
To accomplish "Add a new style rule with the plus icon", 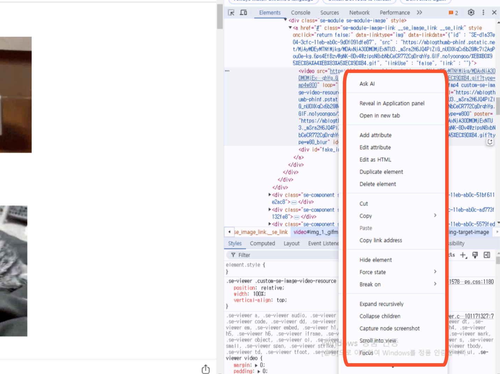I will pos(463,255).
